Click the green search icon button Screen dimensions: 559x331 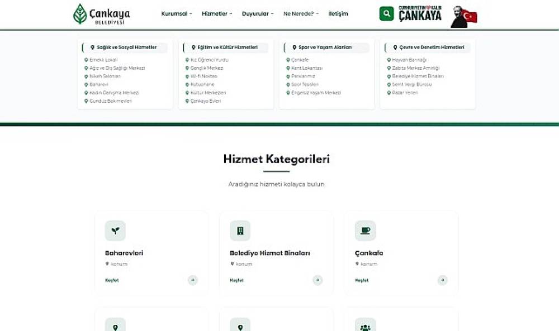click(x=386, y=14)
